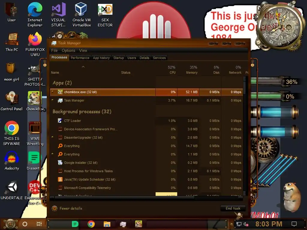This screenshot has width=307, height=230.
Task: Select Device Association Framework Pro... process
Action: (146, 129)
